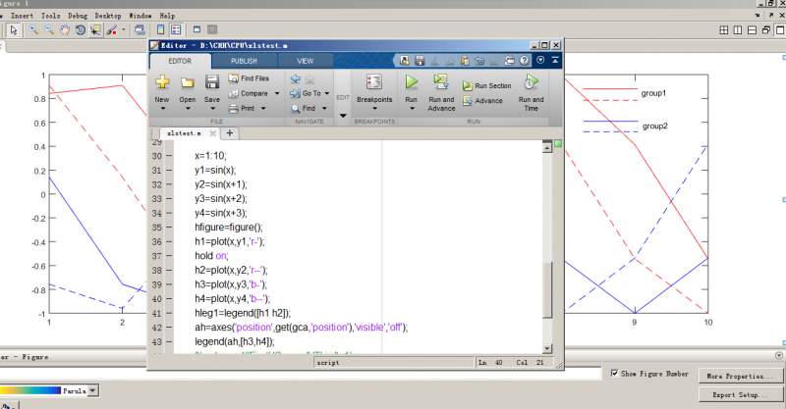Viewport: 786px width, 409px height.
Task: Click the Editor vertical scrollbar down arrow
Action: tap(547, 348)
